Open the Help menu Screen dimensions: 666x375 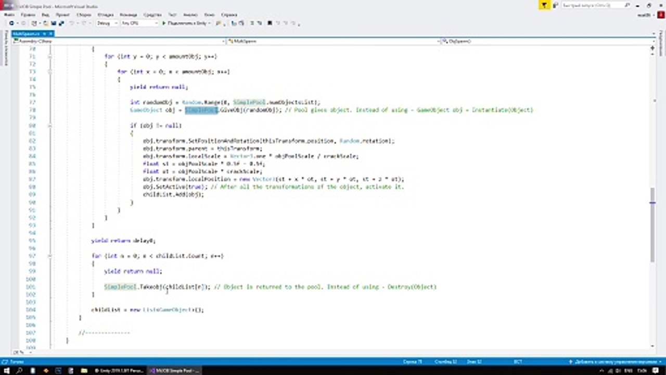229,15
